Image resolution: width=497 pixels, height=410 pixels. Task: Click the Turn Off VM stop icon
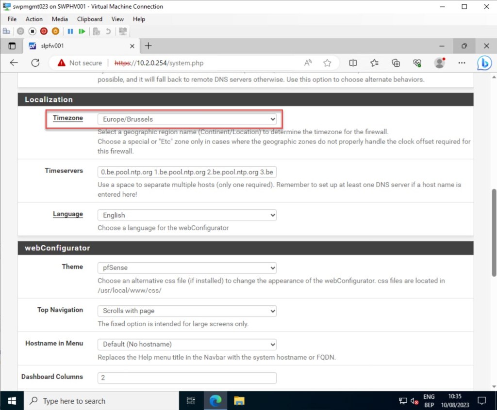(x=32, y=31)
